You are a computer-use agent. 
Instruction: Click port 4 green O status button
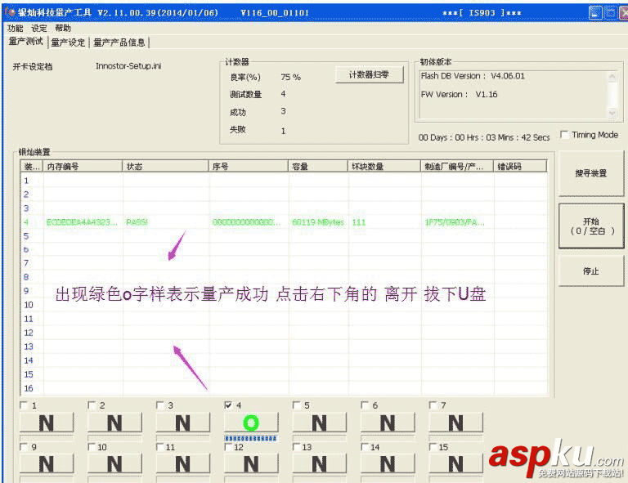(251, 423)
